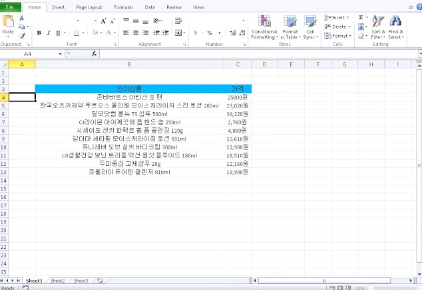The height and width of the screenshot is (290, 422).
Task: Expand the Cell Styles dropdown
Action: point(310,37)
